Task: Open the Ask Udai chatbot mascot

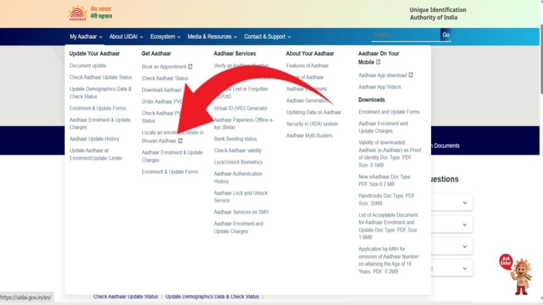Action: (517, 274)
